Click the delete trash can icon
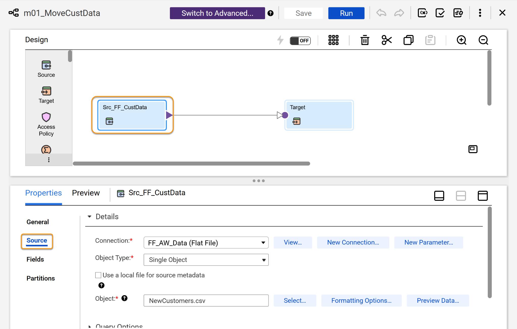Image resolution: width=517 pixels, height=329 pixels. tap(365, 40)
